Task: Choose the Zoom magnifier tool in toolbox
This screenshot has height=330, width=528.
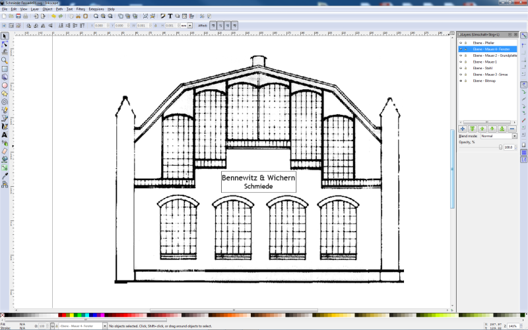Action: [5, 61]
